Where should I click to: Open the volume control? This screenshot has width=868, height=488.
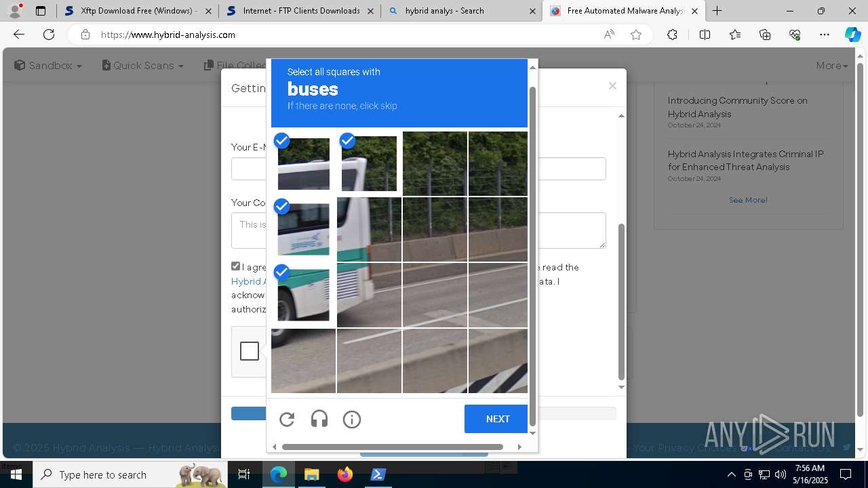click(x=781, y=474)
